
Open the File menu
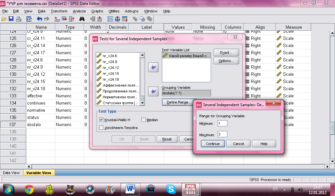tap(5, 11)
